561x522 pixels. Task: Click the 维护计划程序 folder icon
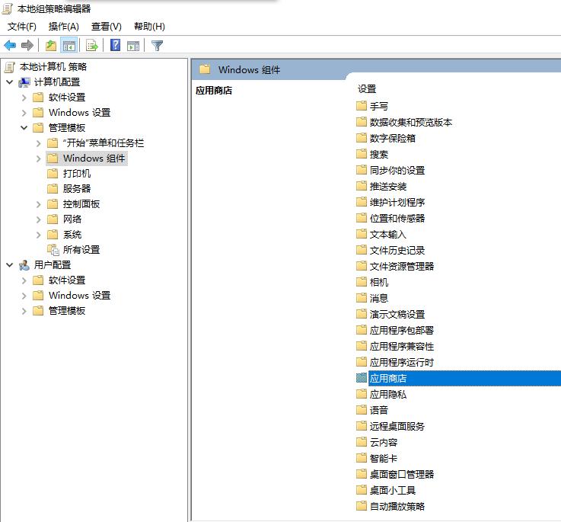pyautogui.click(x=362, y=202)
